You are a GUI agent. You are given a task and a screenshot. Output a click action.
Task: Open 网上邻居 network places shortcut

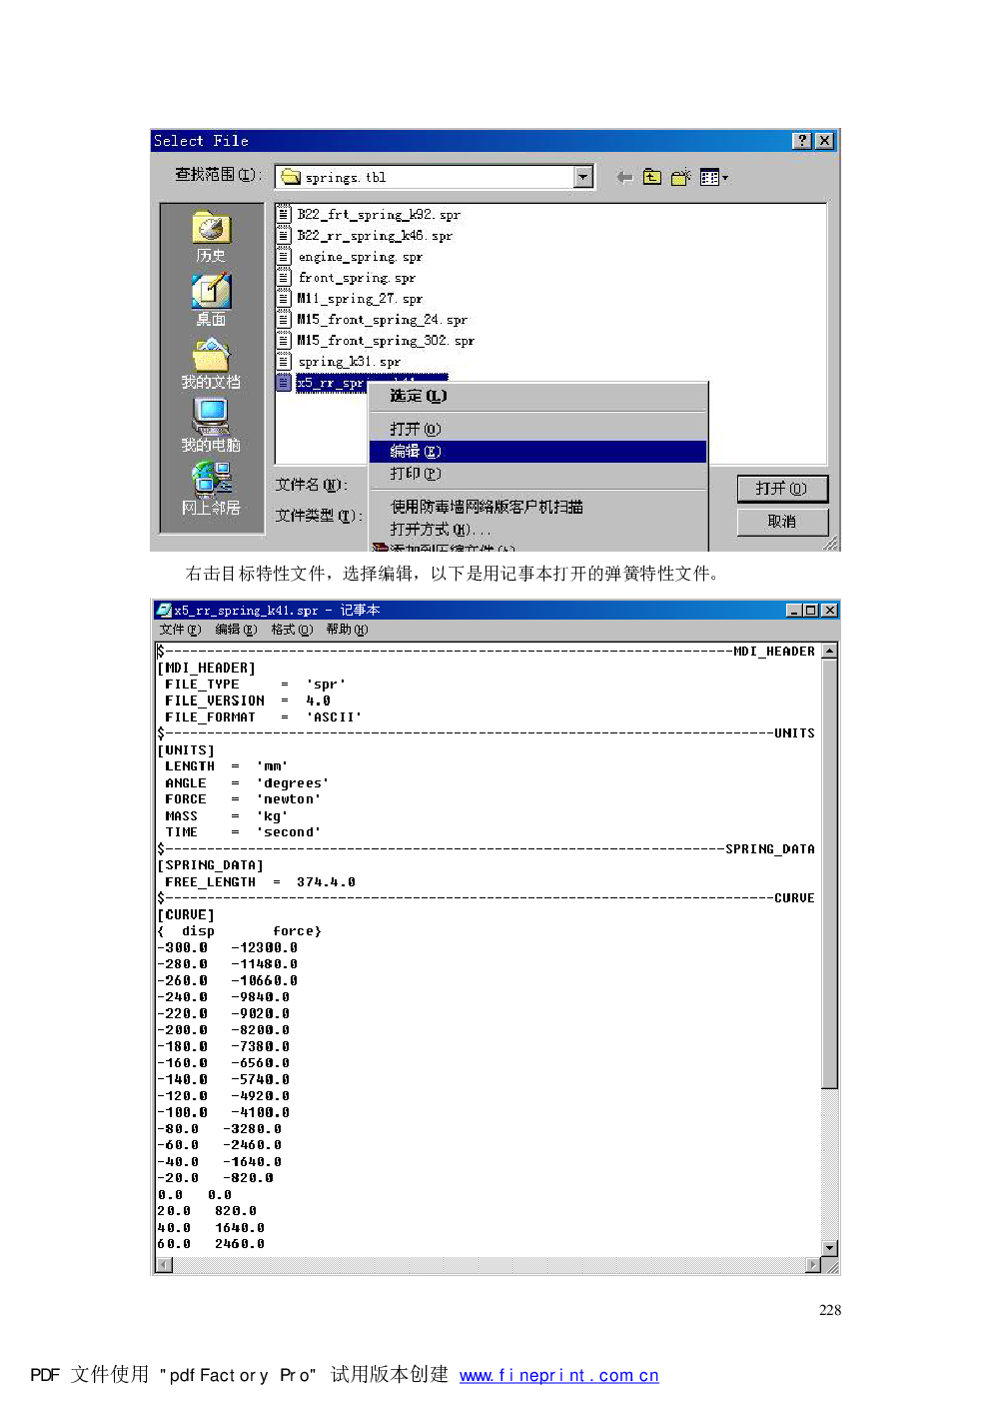coord(211,489)
